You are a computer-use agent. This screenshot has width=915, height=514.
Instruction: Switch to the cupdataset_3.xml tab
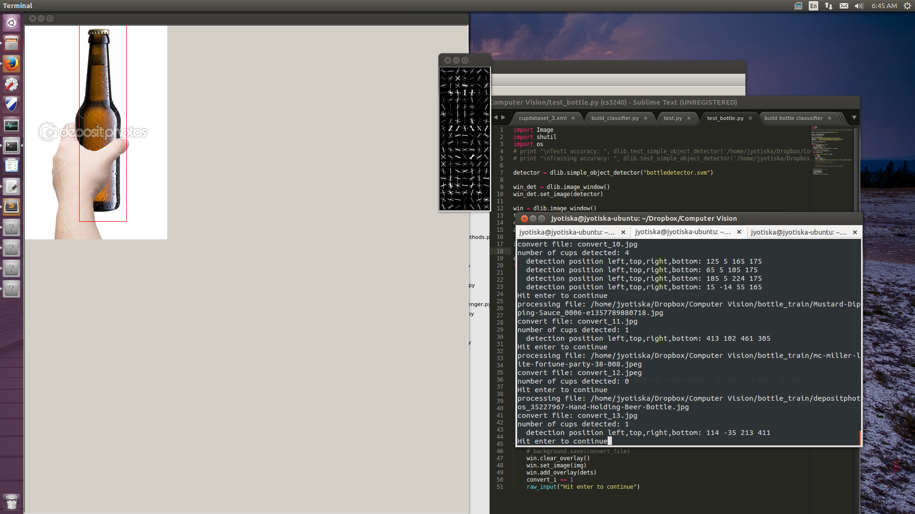click(x=542, y=118)
